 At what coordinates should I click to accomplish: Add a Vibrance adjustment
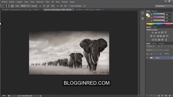click(x=165, y=33)
